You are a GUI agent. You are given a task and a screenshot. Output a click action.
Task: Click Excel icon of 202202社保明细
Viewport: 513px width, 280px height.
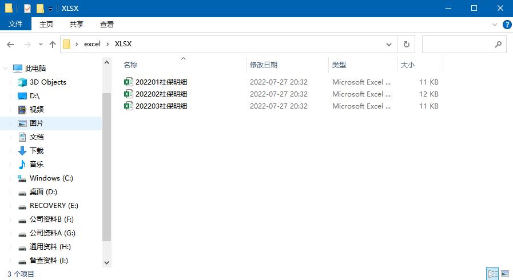point(129,94)
